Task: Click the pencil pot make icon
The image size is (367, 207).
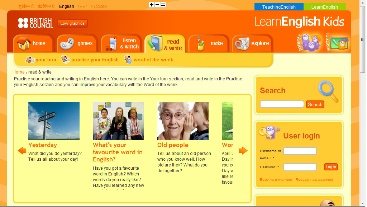Action: pyautogui.click(x=200, y=44)
